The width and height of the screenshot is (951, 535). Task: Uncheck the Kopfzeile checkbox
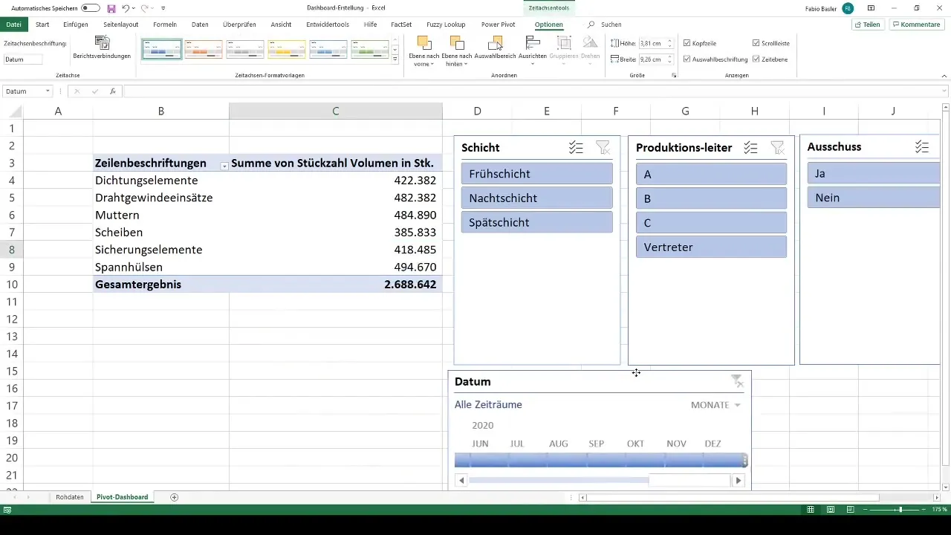(x=687, y=43)
